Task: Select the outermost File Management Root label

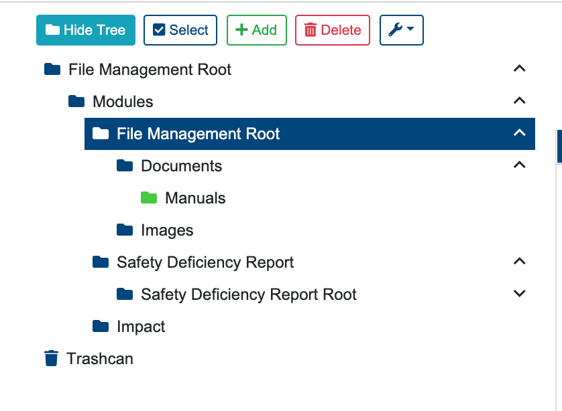Action: 150,70
